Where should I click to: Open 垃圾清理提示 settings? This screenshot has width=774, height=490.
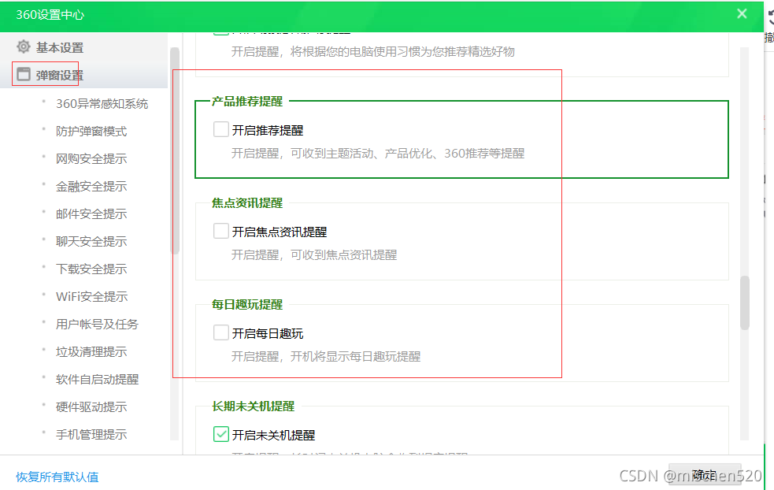pyautogui.click(x=91, y=352)
